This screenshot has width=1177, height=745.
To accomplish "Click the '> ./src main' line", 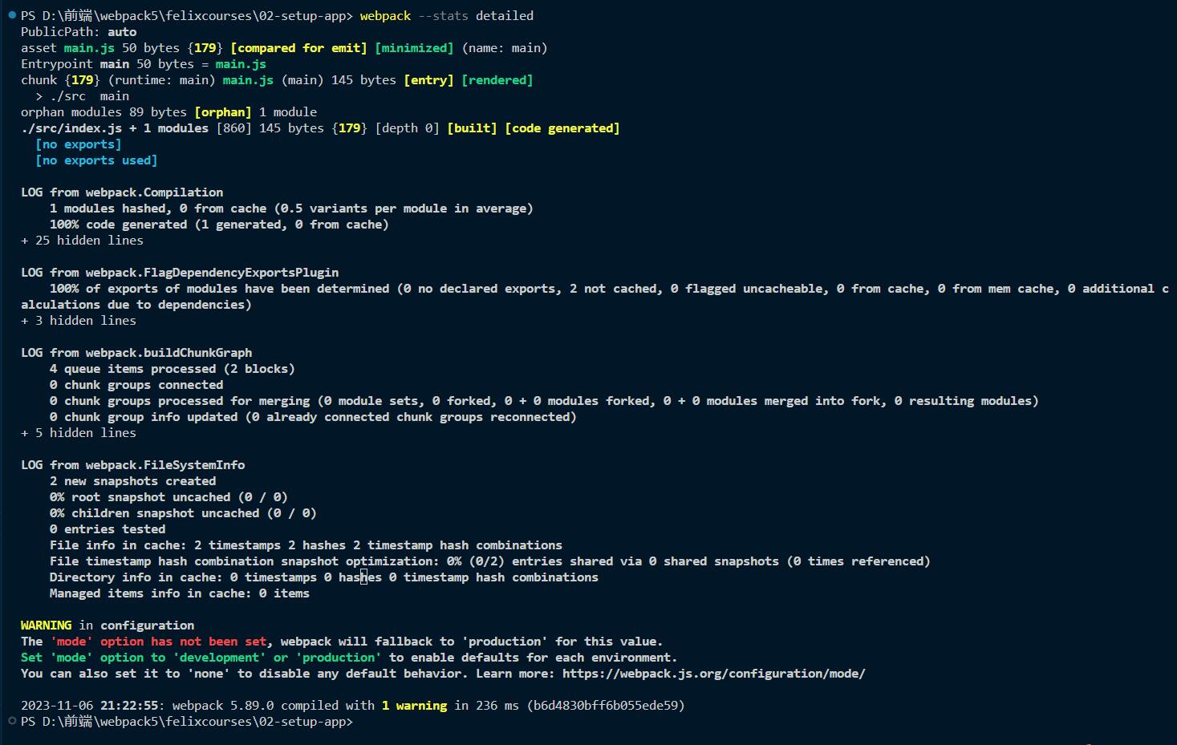I will pos(82,96).
